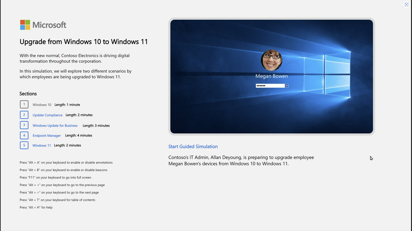Click the Windows 10 login preview image
Viewport: 412px width, 231px height.
pos(271,76)
